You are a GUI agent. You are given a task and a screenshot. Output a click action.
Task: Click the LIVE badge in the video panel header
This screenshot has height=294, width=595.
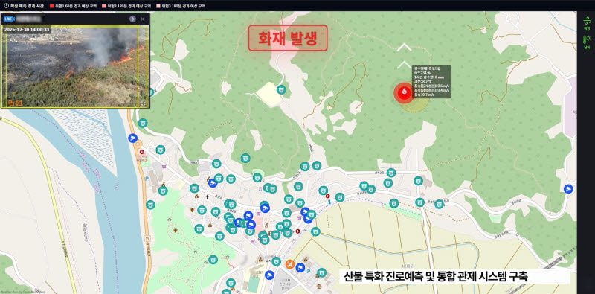[8, 19]
